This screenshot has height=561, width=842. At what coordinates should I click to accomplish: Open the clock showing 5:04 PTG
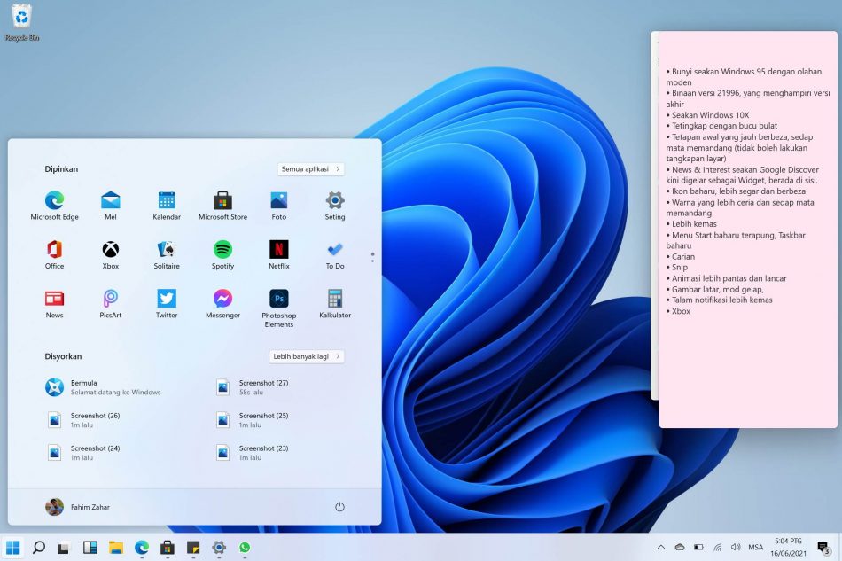click(x=788, y=547)
